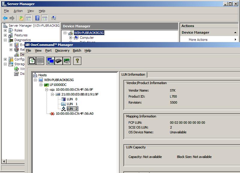Select port 10:00:00:00:C9:4F:56:A0
The width and height of the screenshot is (240, 173).
coord(74,114)
